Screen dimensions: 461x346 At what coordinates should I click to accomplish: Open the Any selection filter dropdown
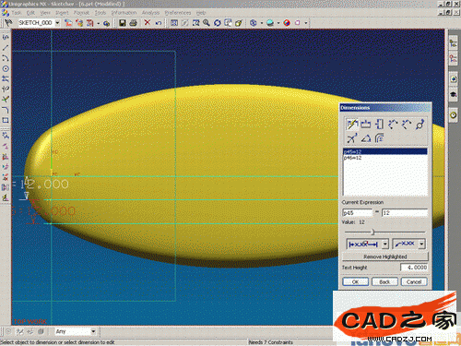tap(93, 331)
